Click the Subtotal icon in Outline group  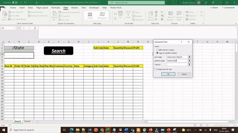(191, 19)
